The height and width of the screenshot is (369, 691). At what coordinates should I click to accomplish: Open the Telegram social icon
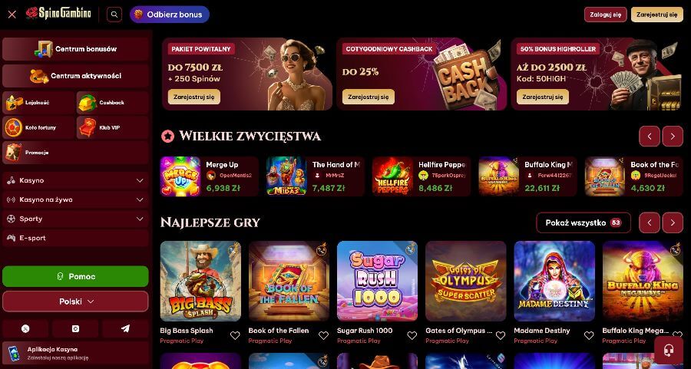(126, 328)
